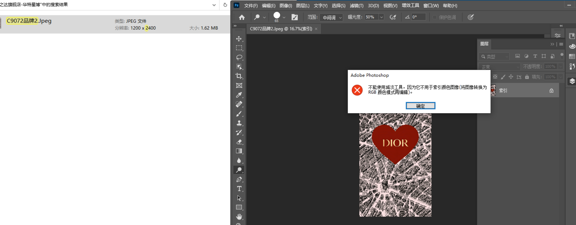Select the Crop tool
The width and height of the screenshot is (576, 225).
(239, 76)
